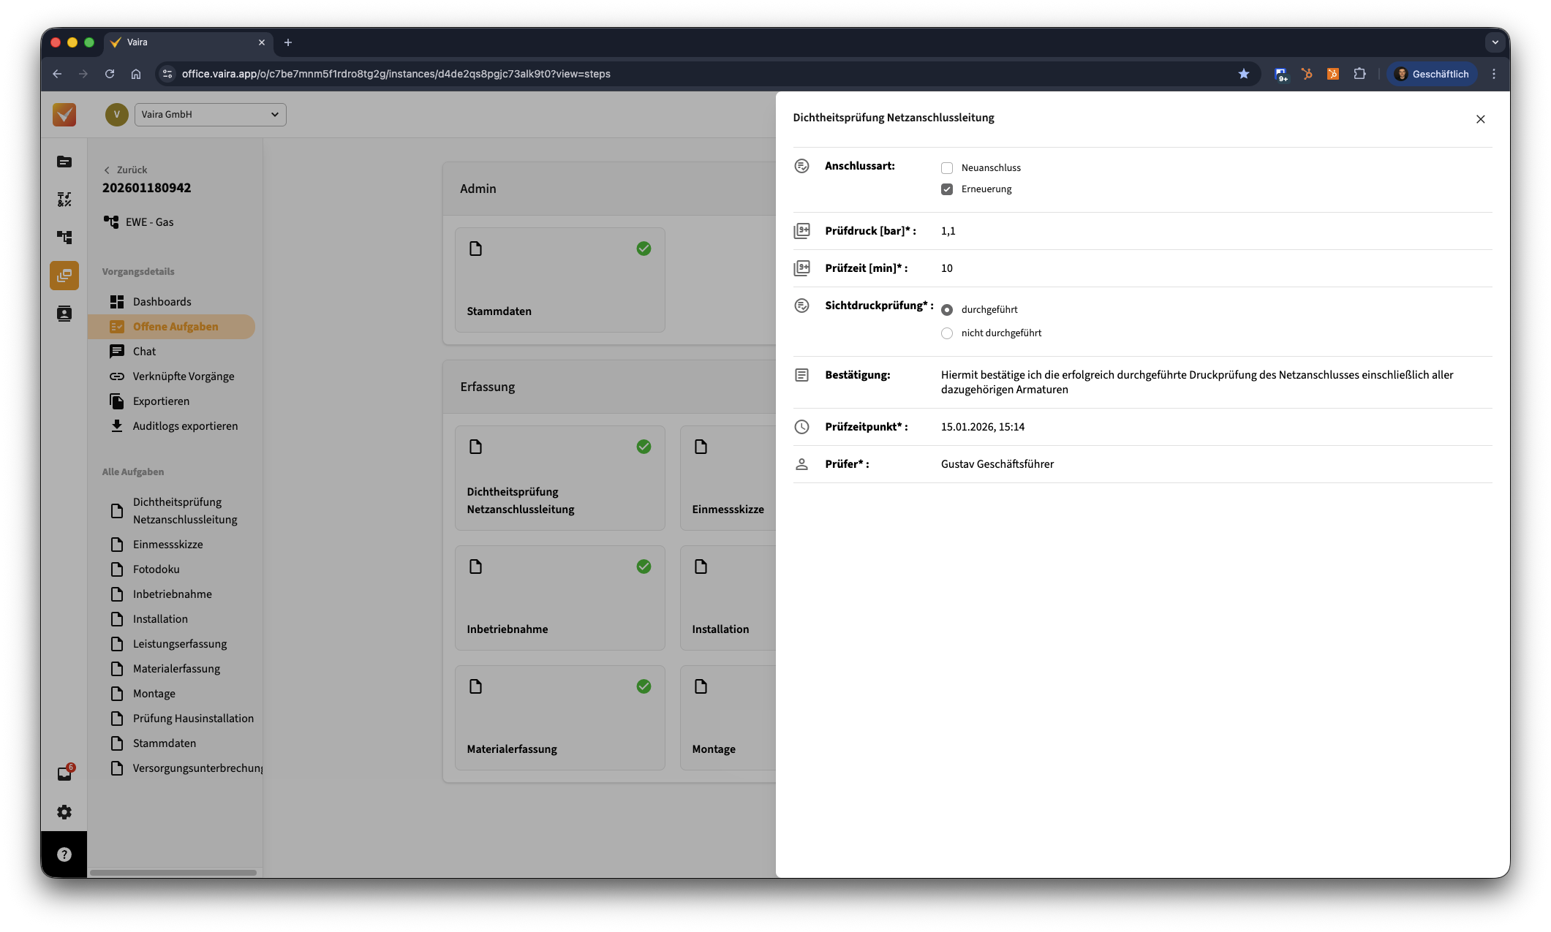Click the hierarchy tree icon in sidebar

(64, 238)
